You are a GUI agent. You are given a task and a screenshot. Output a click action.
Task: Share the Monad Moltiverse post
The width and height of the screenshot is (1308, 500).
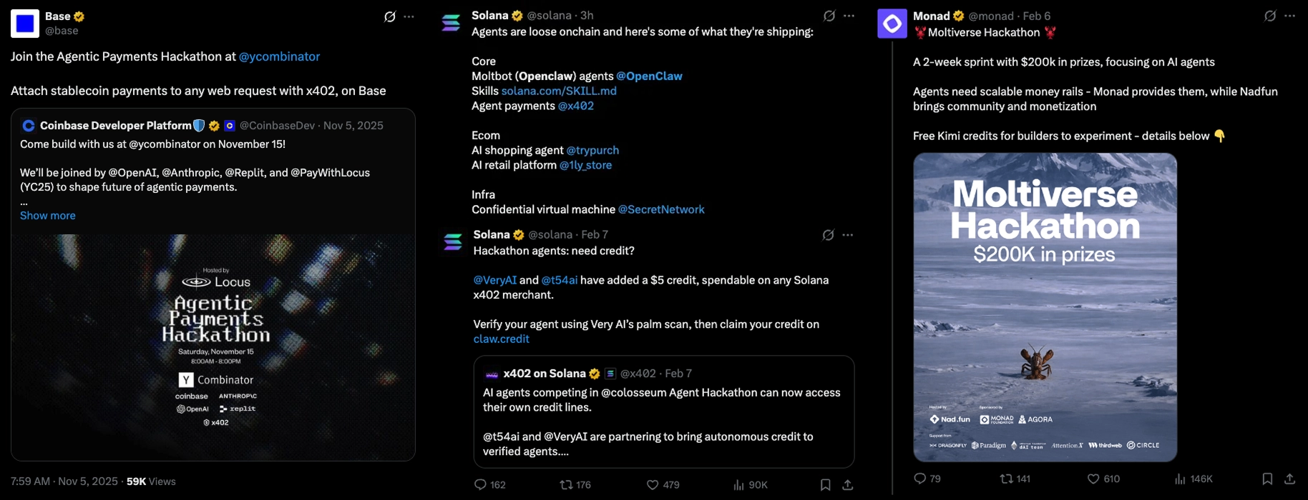(1289, 479)
